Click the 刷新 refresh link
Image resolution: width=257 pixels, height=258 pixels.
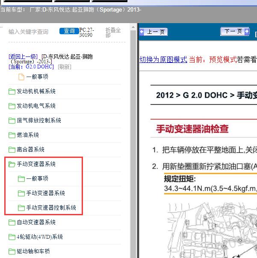click(x=65, y=67)
